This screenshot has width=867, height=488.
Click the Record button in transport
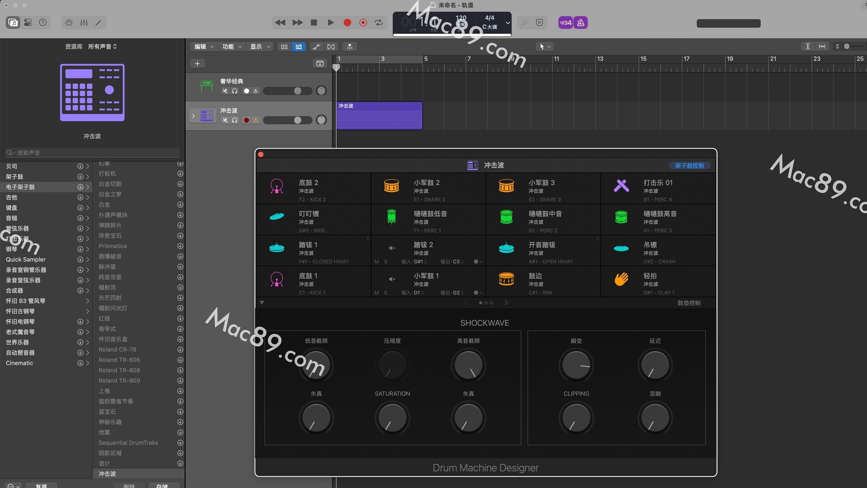(347, 23)
